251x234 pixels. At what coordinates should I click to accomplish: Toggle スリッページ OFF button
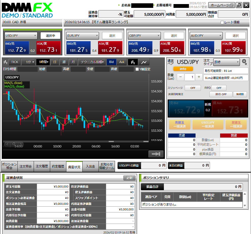(x=193, y=88)
